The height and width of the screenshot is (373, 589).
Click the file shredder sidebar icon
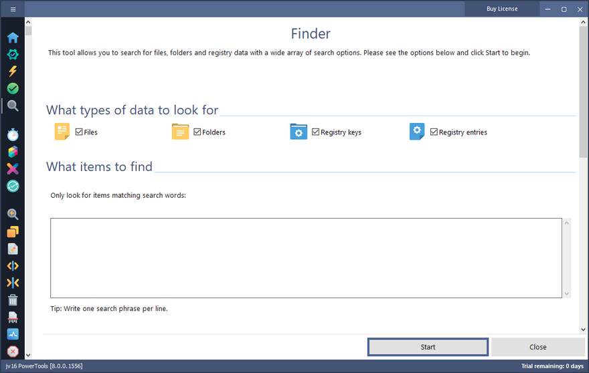[13, 317]
